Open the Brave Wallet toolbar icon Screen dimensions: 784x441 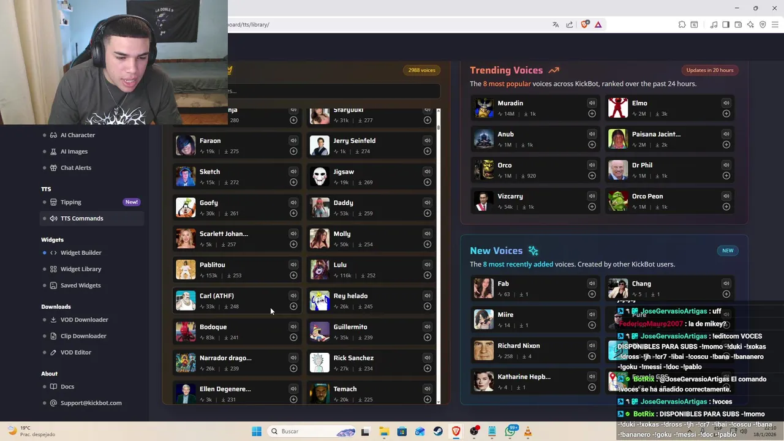click(x=738, y=24)
